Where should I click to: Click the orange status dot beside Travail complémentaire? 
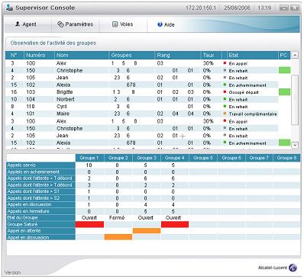(225, 114)
